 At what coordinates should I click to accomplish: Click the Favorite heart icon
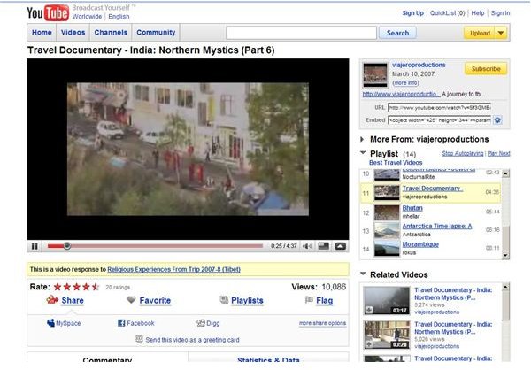(x=131, y=300)
